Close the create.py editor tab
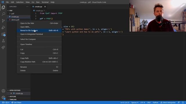Viewport: 186px width, 104px height. pos(45,7)
